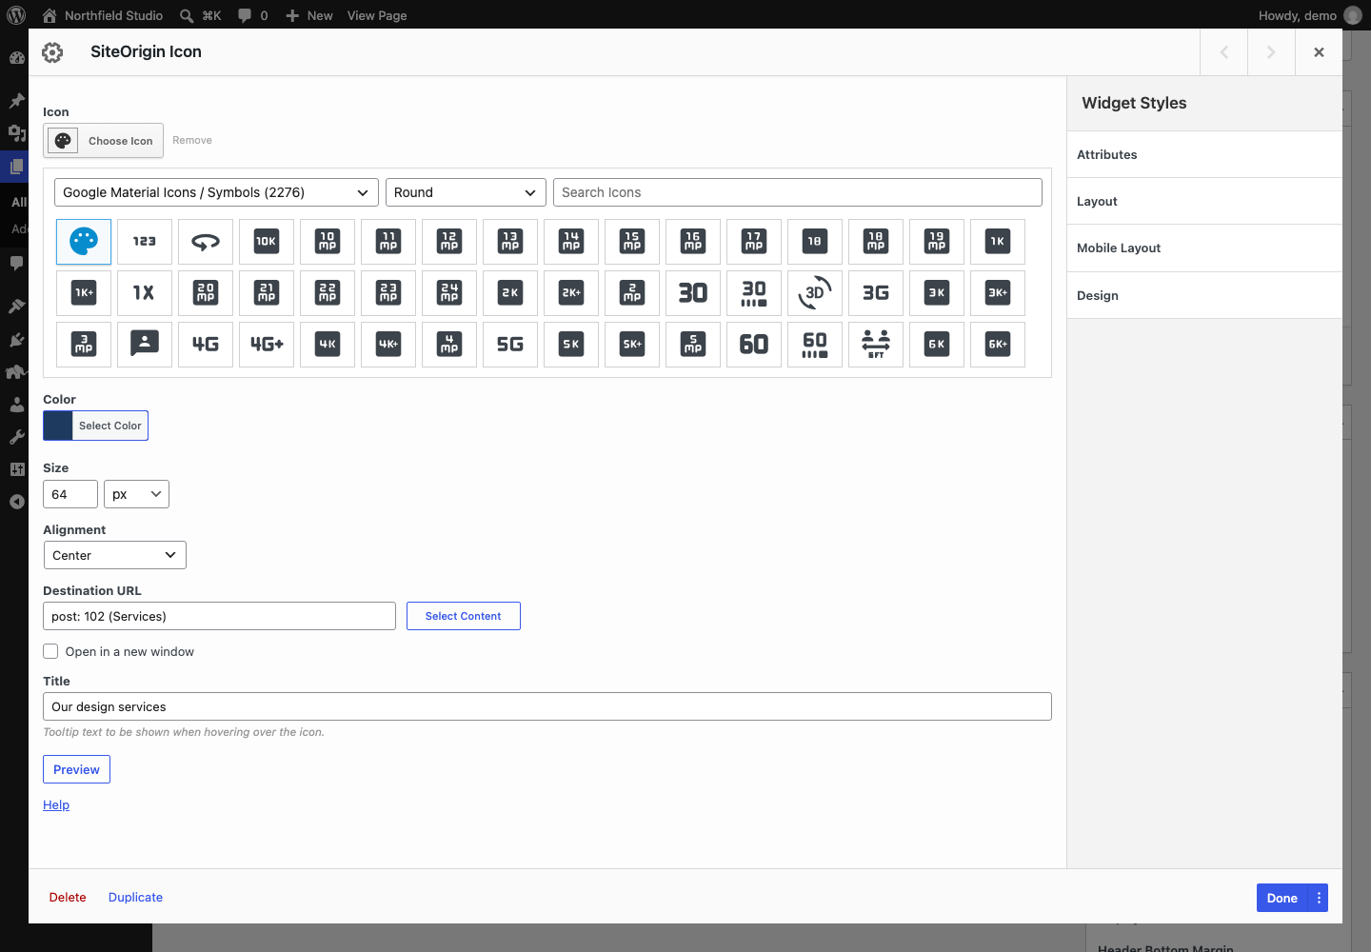Open the Help link

pyautogui.click(x=56, y=804)
